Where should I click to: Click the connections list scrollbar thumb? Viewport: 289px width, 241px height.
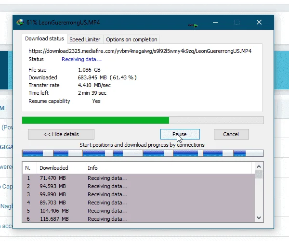(x=259, y=175)
